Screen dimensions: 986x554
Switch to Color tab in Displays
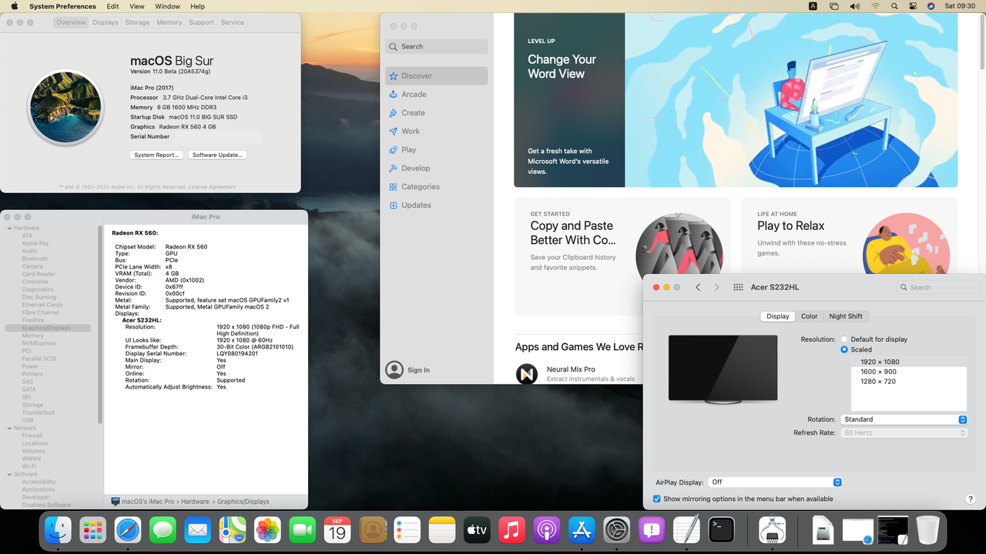(809, 316)
